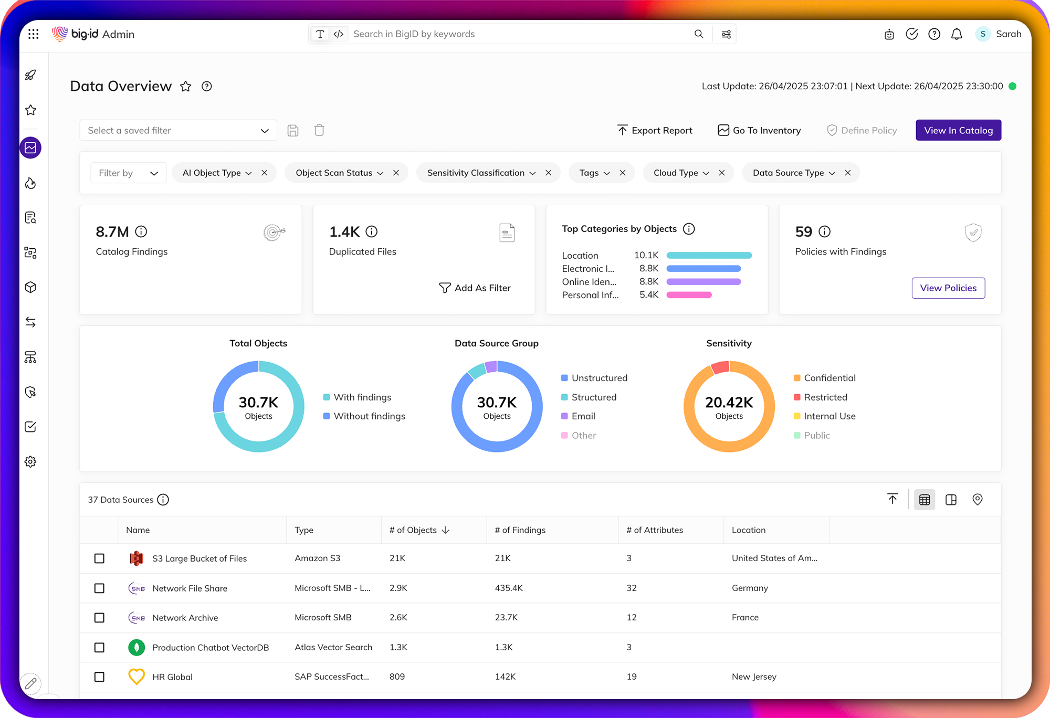Click the View Policies button
Viewport: 1050px width, 718px height.
point(948,288)
